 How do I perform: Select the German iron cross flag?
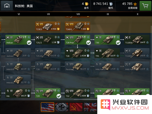62,107
